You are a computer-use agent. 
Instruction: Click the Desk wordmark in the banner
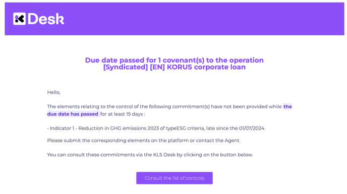46,19
